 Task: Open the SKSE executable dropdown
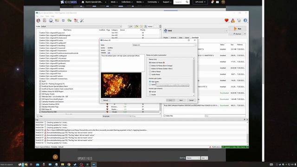pyautogui.click(x=195, y=31)
